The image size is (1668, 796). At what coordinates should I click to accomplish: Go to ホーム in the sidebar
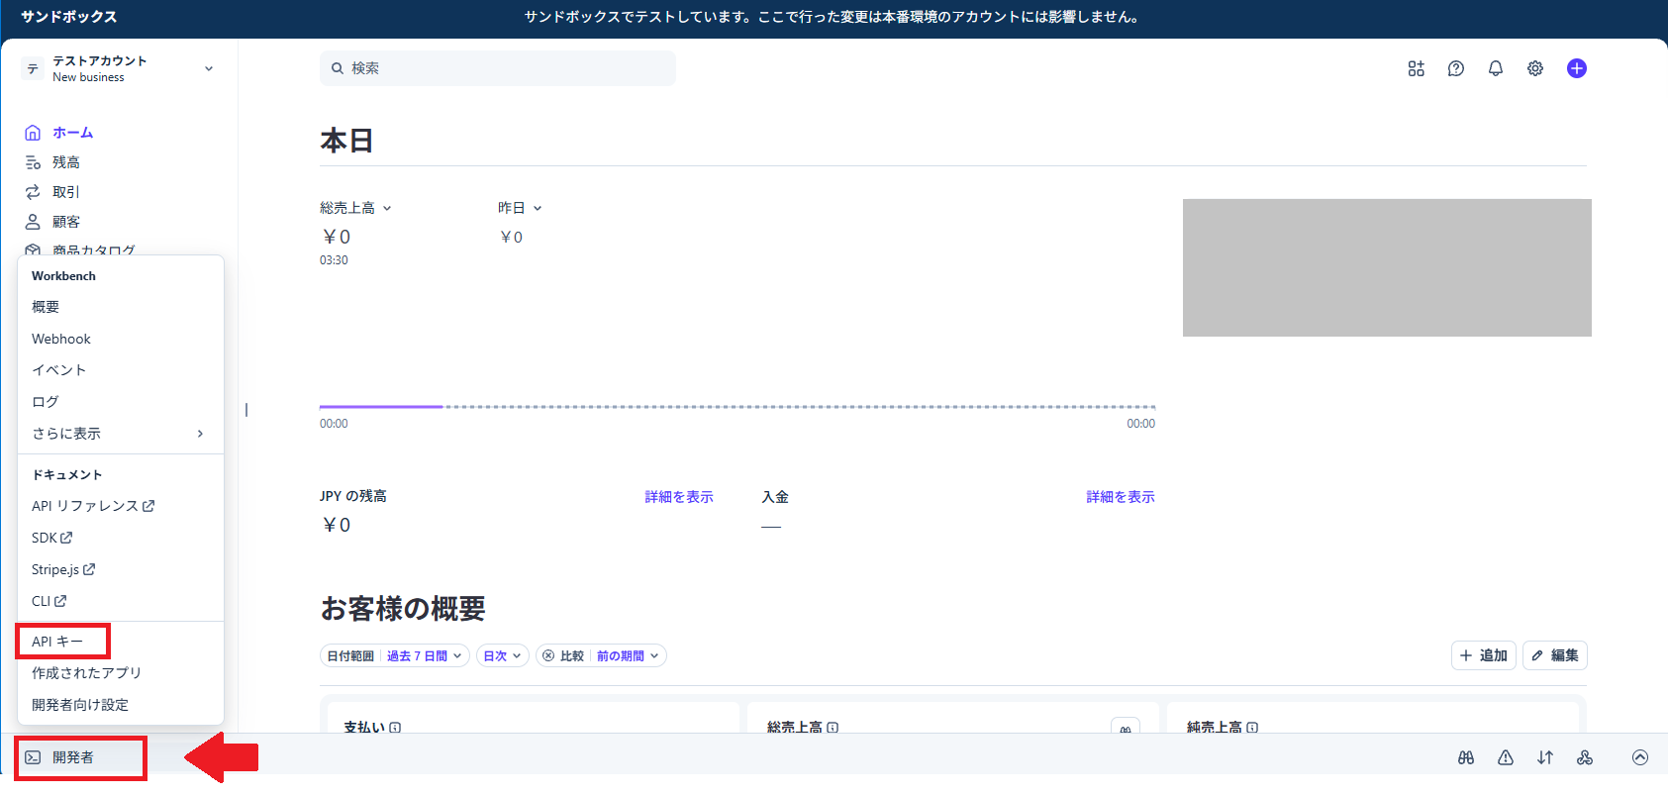point(73,133)
